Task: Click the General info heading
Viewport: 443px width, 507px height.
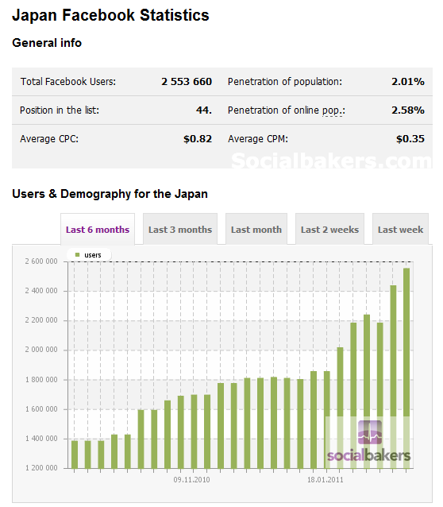Action: point(47,43)
